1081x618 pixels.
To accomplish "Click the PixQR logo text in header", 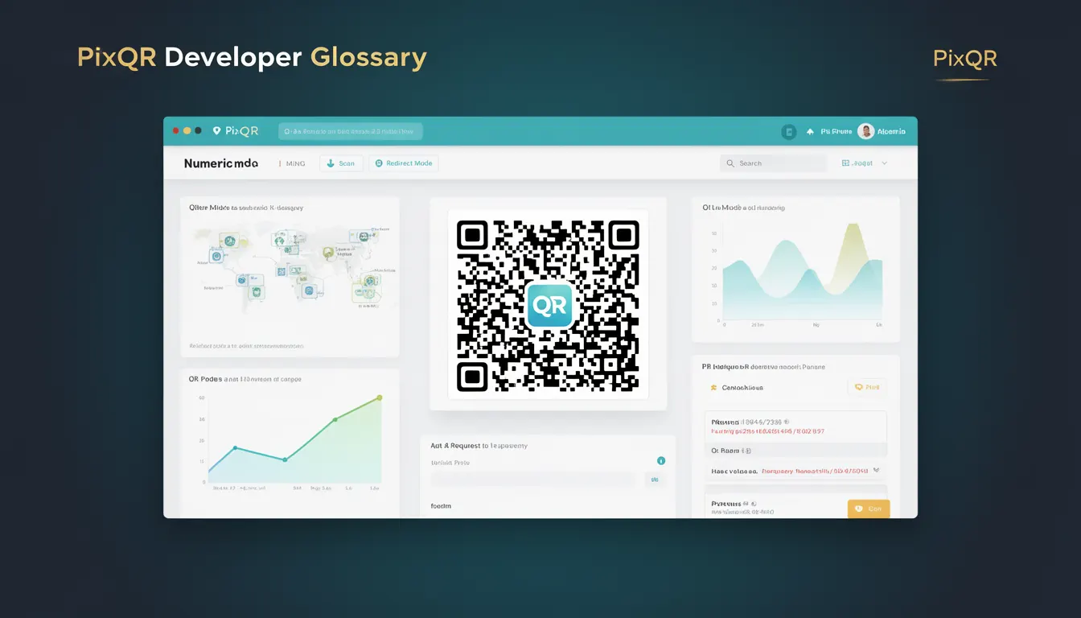I will (x=241, y=130).
